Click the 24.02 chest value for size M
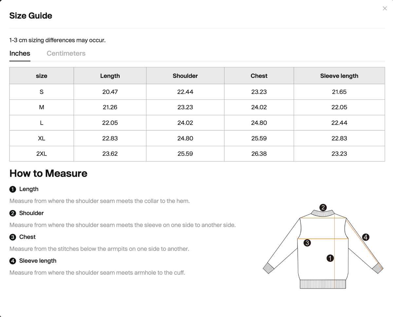 pyautogui.click(x=259, y=107)
